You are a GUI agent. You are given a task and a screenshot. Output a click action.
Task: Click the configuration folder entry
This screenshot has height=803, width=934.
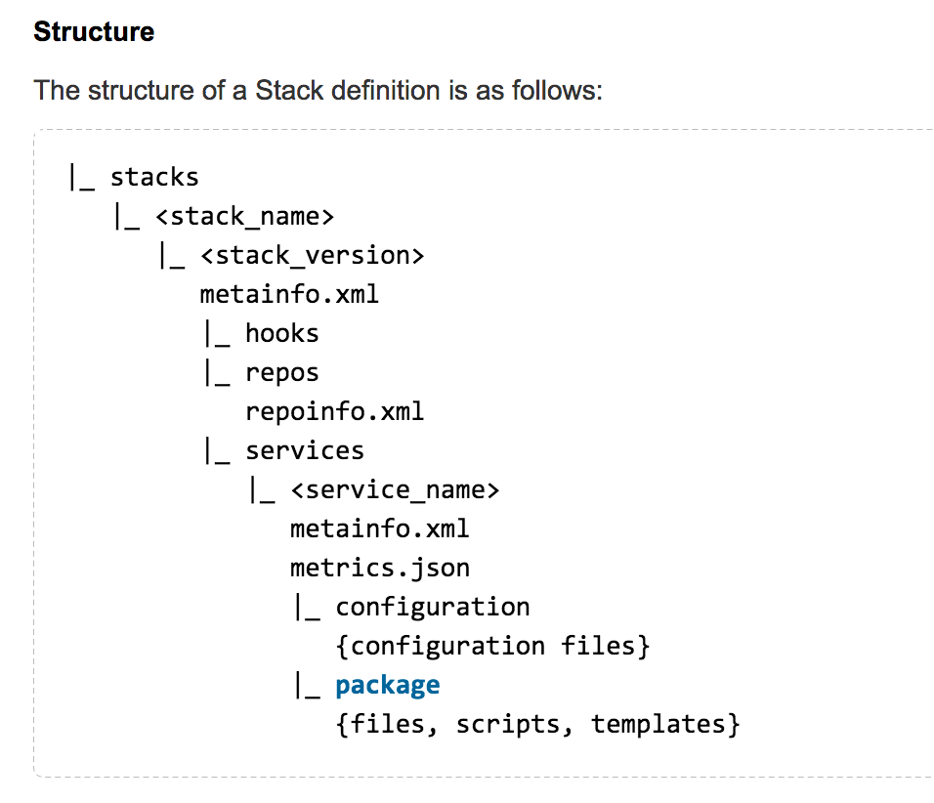(x=432, y=607)
